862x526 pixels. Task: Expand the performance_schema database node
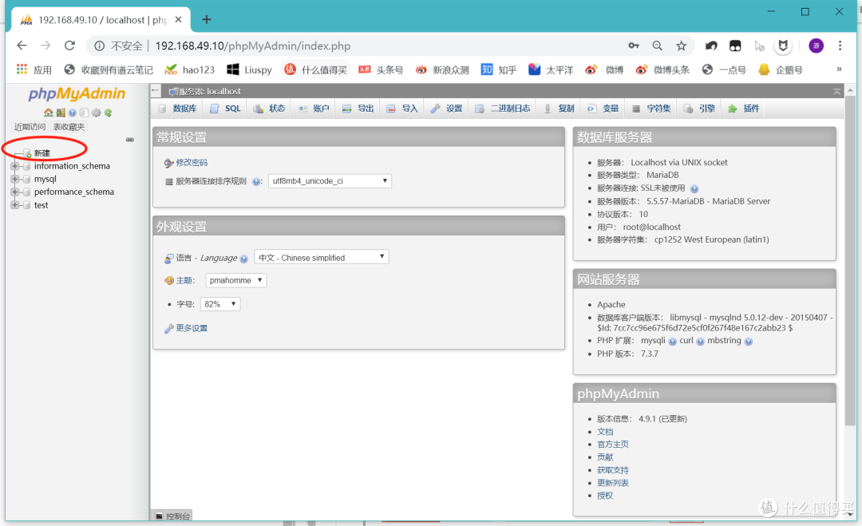point(14,192)
